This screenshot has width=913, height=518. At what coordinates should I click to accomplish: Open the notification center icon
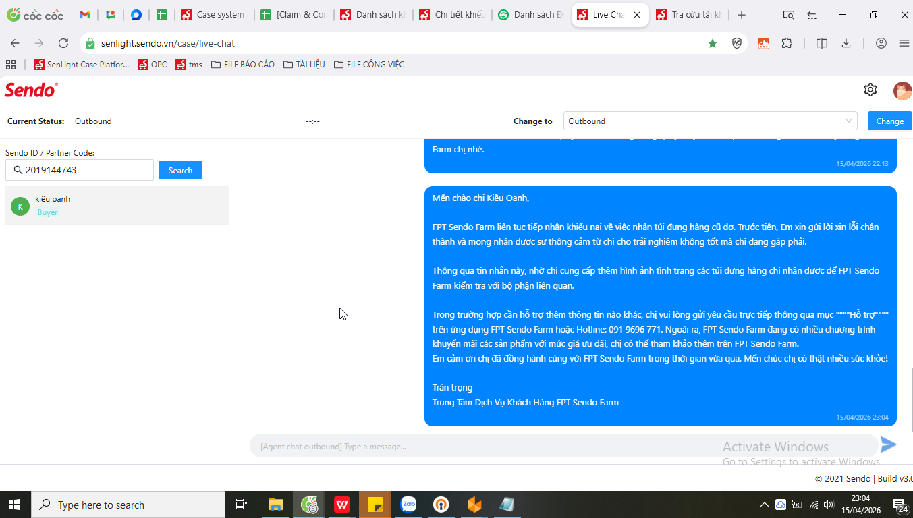click(900, 505)
